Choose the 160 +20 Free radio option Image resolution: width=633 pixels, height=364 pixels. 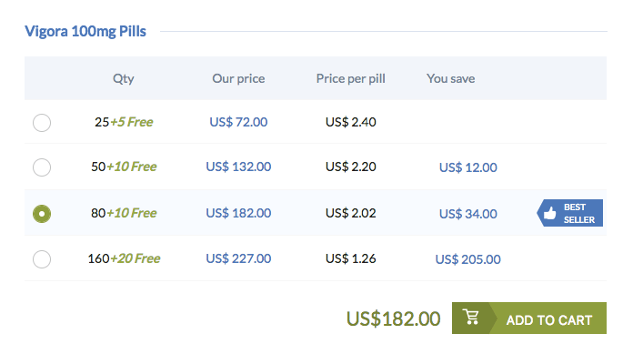(42, 259)
